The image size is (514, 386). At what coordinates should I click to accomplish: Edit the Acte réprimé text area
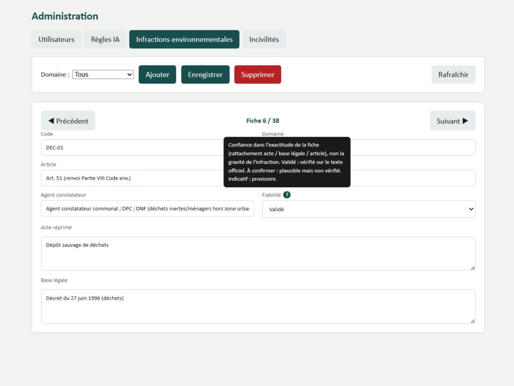pyautogui.click(x=258, y=253)
